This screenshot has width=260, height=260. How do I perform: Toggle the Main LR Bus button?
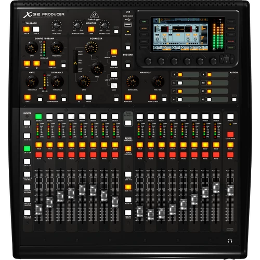pyautogui.click(x=153, y=97)
